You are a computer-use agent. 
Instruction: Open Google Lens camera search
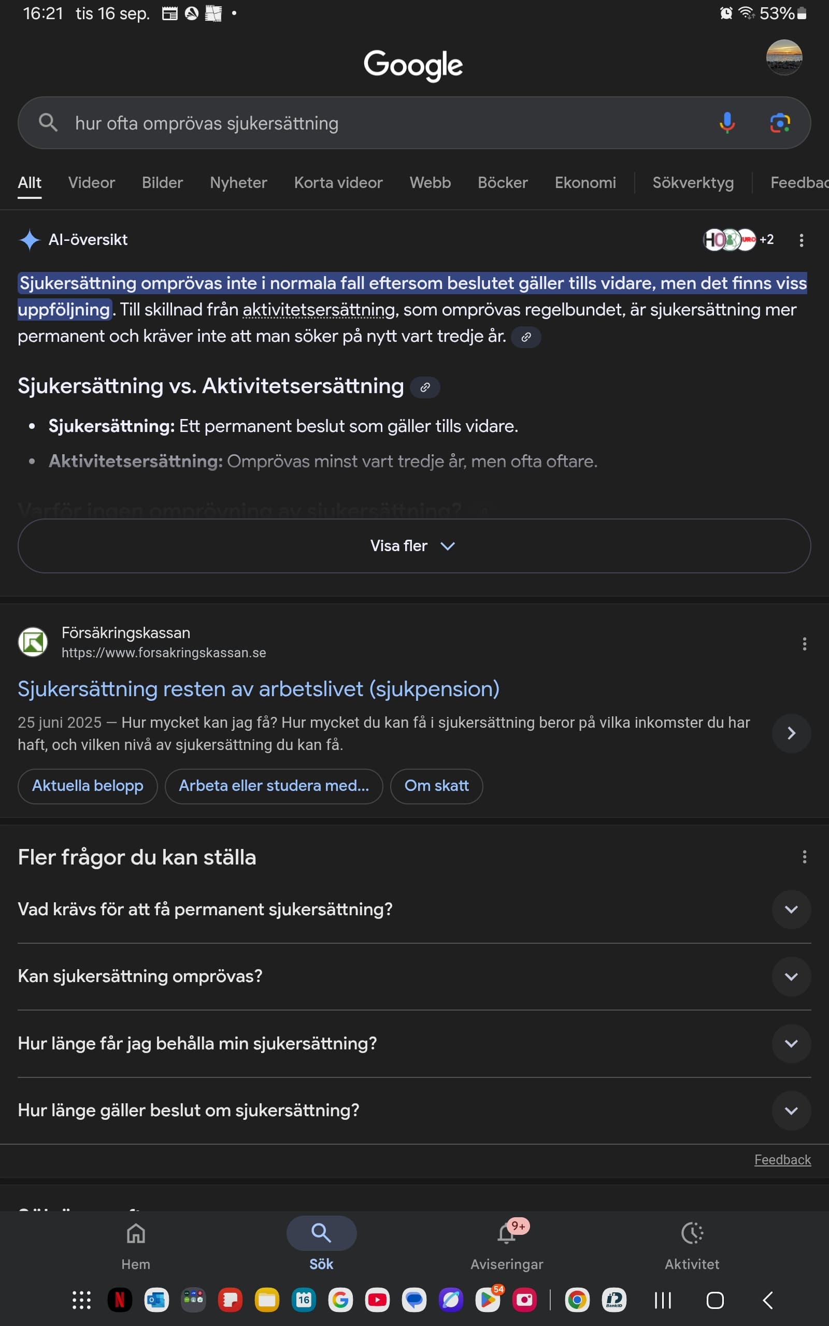coord(780,123)
